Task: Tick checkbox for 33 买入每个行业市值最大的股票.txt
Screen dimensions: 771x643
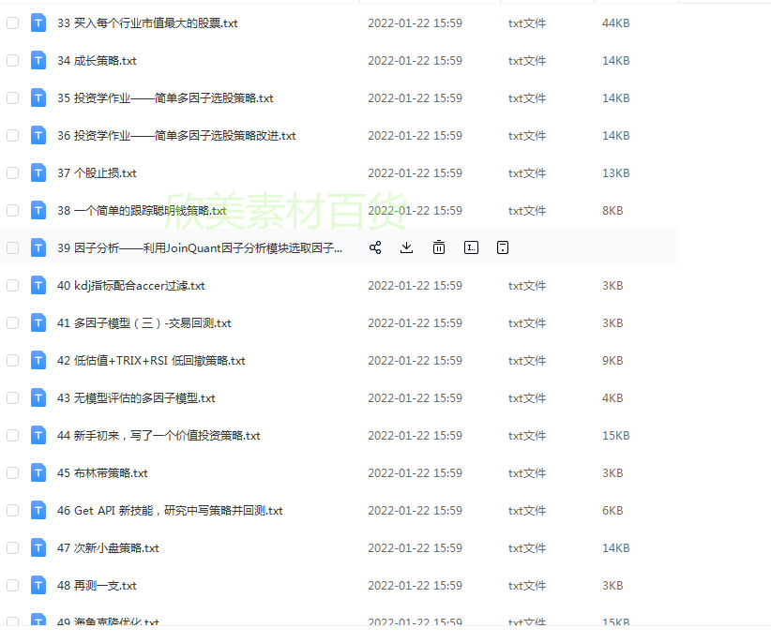Action: 13,23
